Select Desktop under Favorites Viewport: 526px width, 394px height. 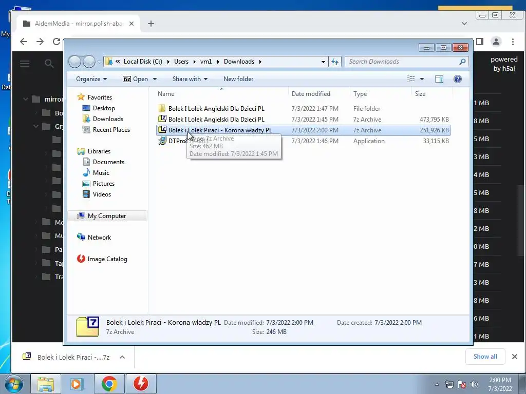pyautogui.click(x=104, y=108)
